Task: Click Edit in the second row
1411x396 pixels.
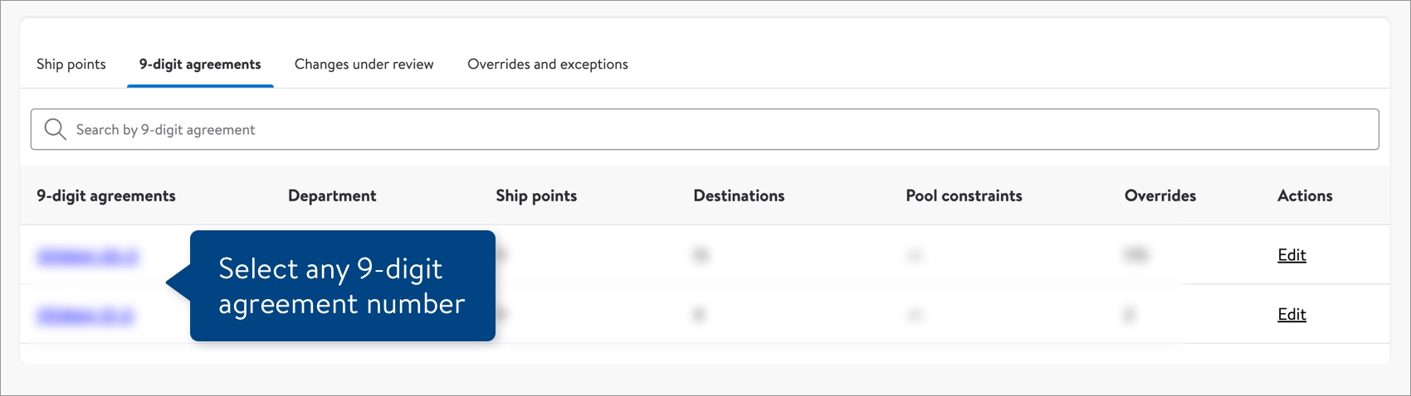Action: tap(1291, 315)
